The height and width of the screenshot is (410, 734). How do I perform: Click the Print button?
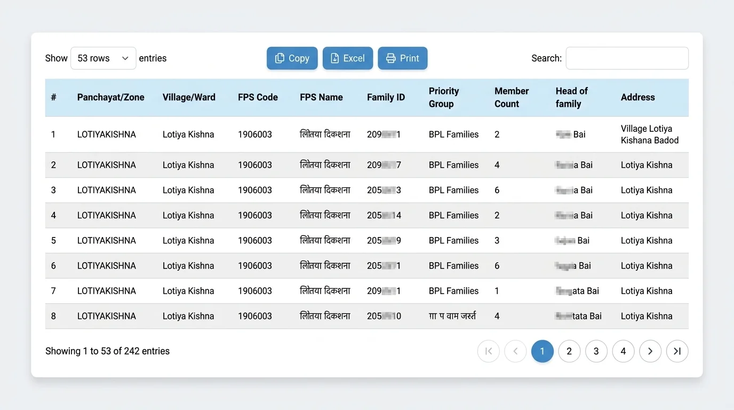click(x=403, y=58)
